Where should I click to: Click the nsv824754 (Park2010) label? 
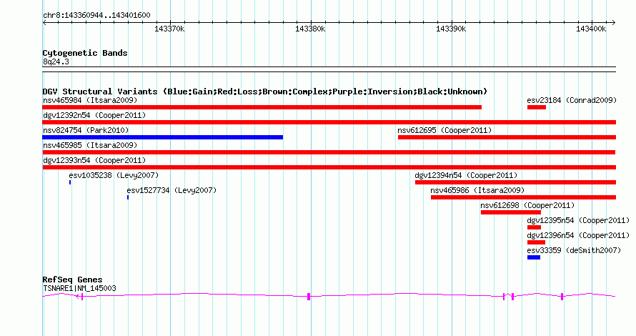pos(86,130)
